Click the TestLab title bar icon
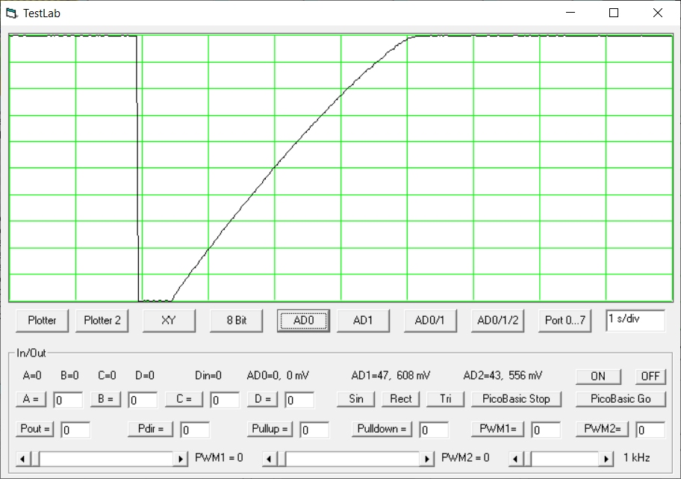This screenshot has height=479, width=681. 11,13
